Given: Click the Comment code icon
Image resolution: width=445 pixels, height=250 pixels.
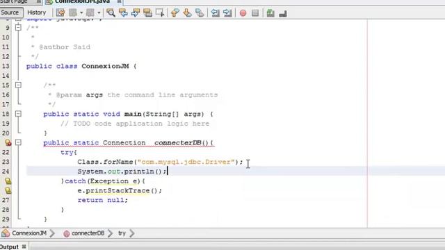Looking at the screenshot, I should coord(270,13).
